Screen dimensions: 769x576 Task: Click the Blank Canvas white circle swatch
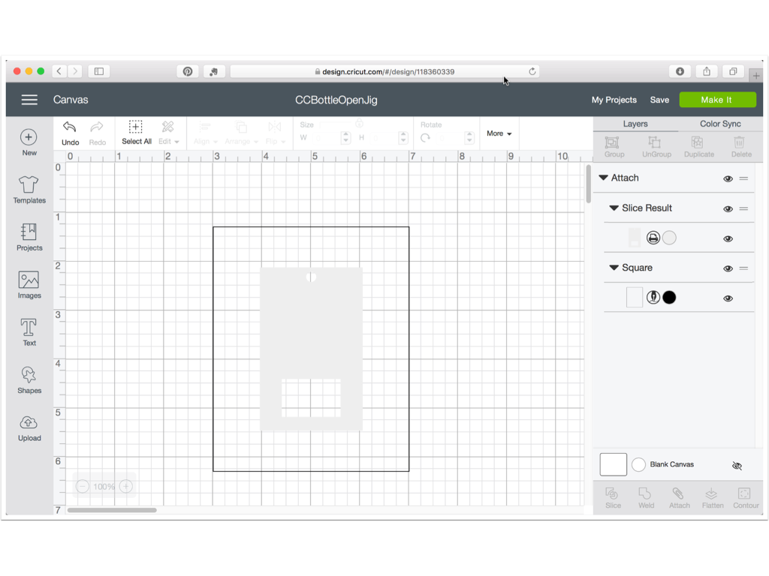(x=638, y=464)
